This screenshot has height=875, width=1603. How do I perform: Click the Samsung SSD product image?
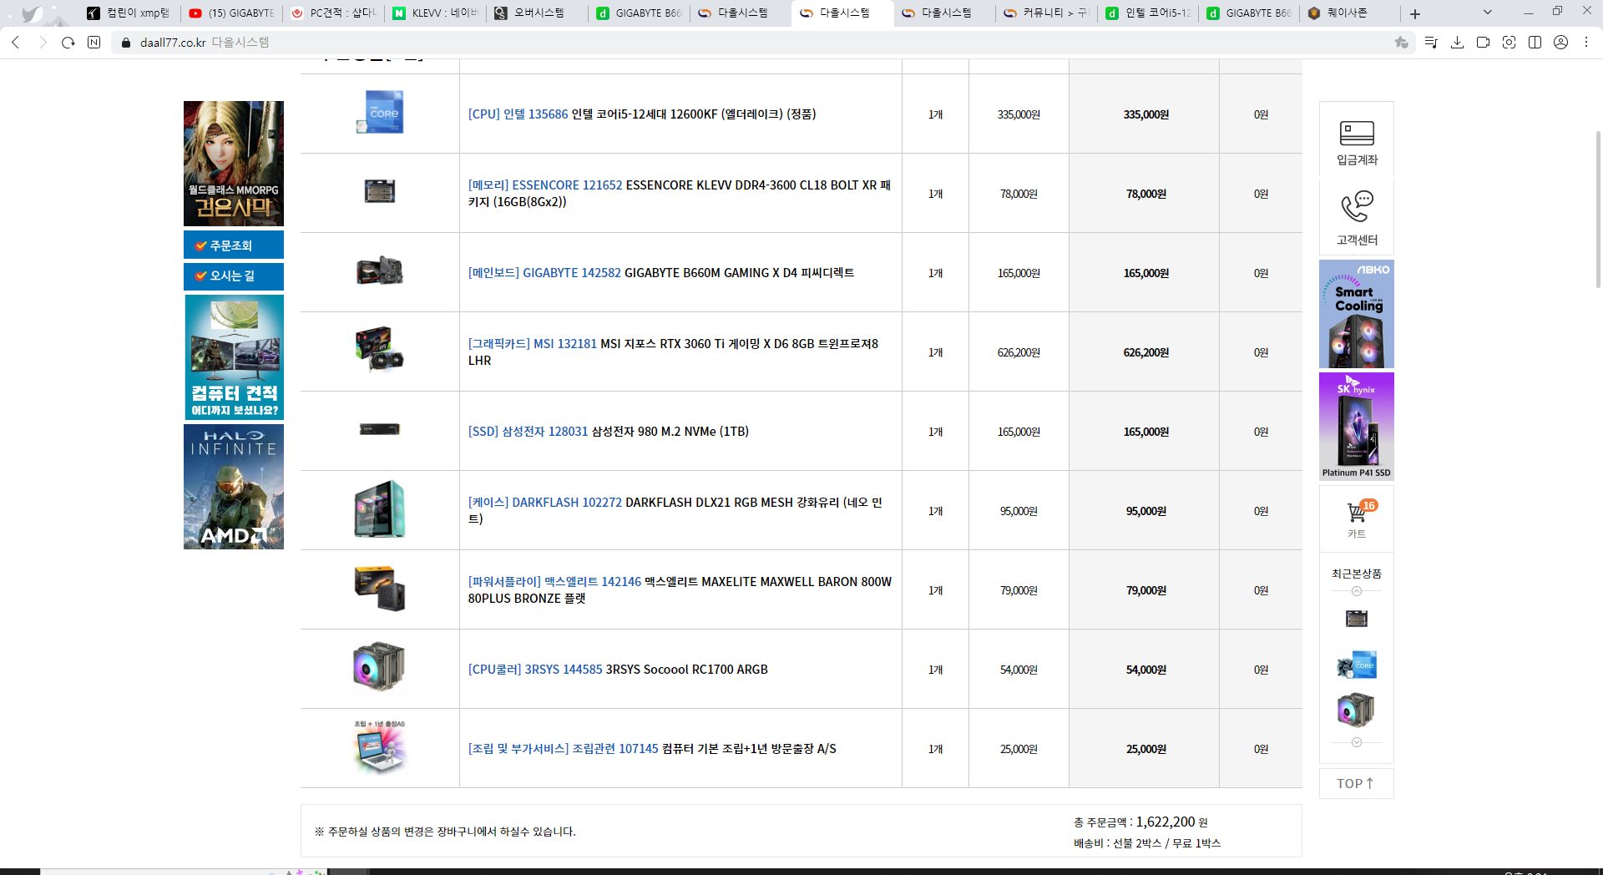pyautogui.click(x=380, y=429)
